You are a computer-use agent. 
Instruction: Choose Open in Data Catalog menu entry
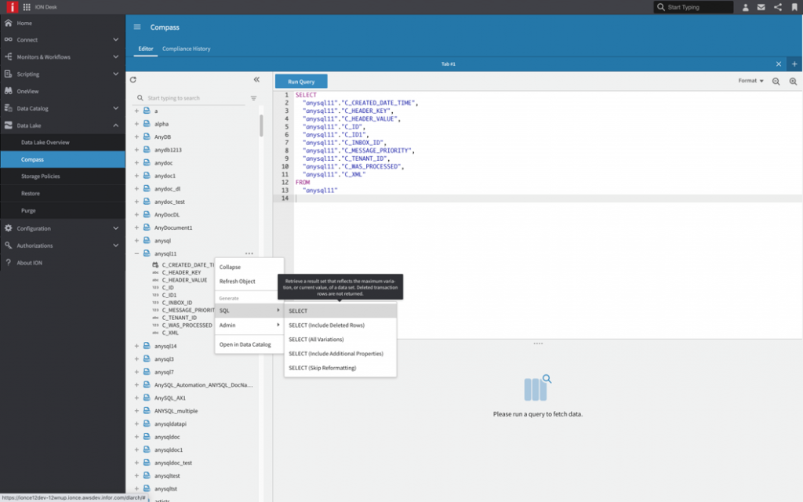pos(245,344)
